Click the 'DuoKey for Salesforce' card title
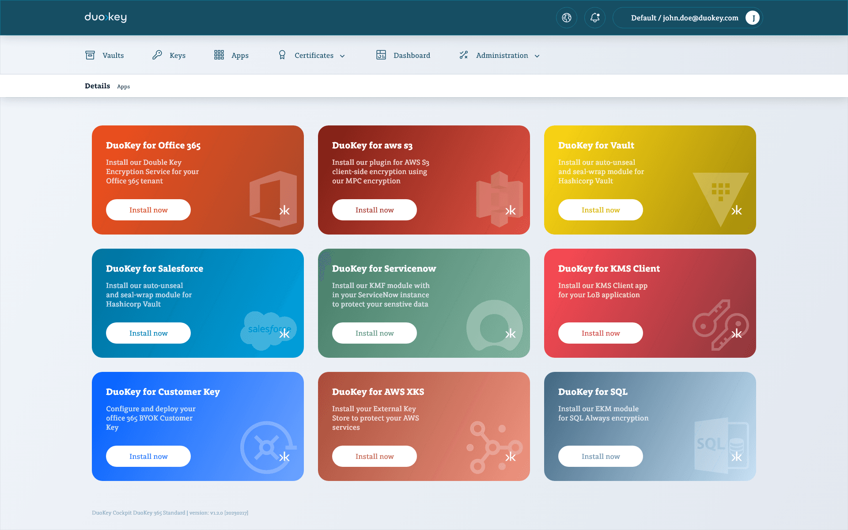 155,269
